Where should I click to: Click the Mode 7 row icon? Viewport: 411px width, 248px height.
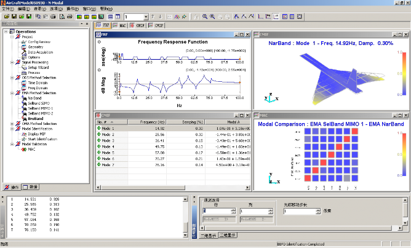pos(99,165)
